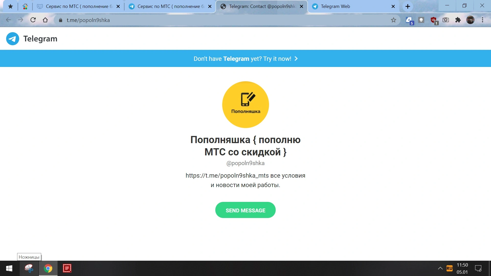Open 'Don't have Telegram yet? Try it now!' link
This screenshot has width=491, height=276.
[x=245, y=59]
